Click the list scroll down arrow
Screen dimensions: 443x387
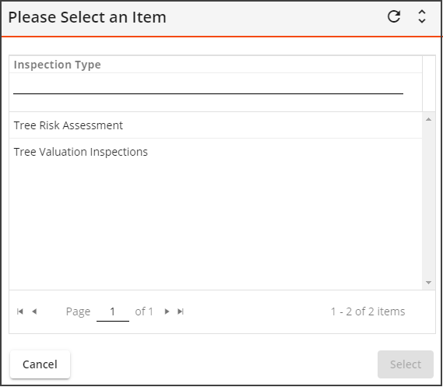[428, 283]
